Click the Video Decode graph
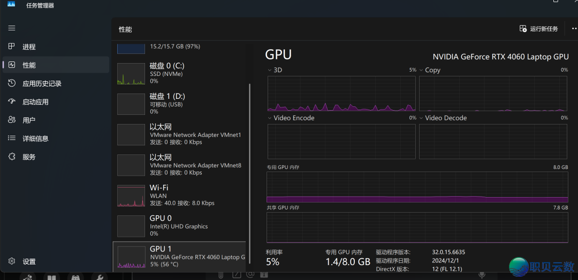This screenshot has height=280, width=578. 493,142
